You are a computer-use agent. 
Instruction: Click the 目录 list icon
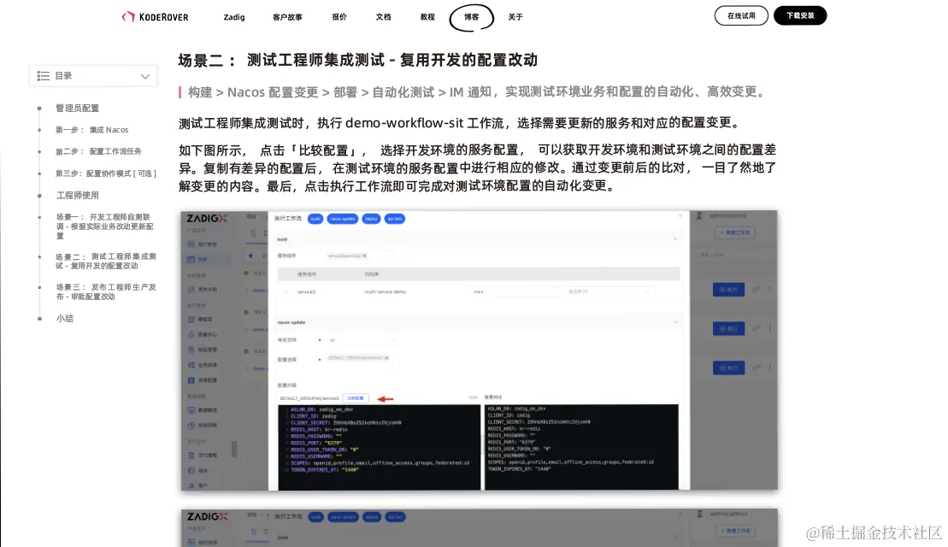43,76
